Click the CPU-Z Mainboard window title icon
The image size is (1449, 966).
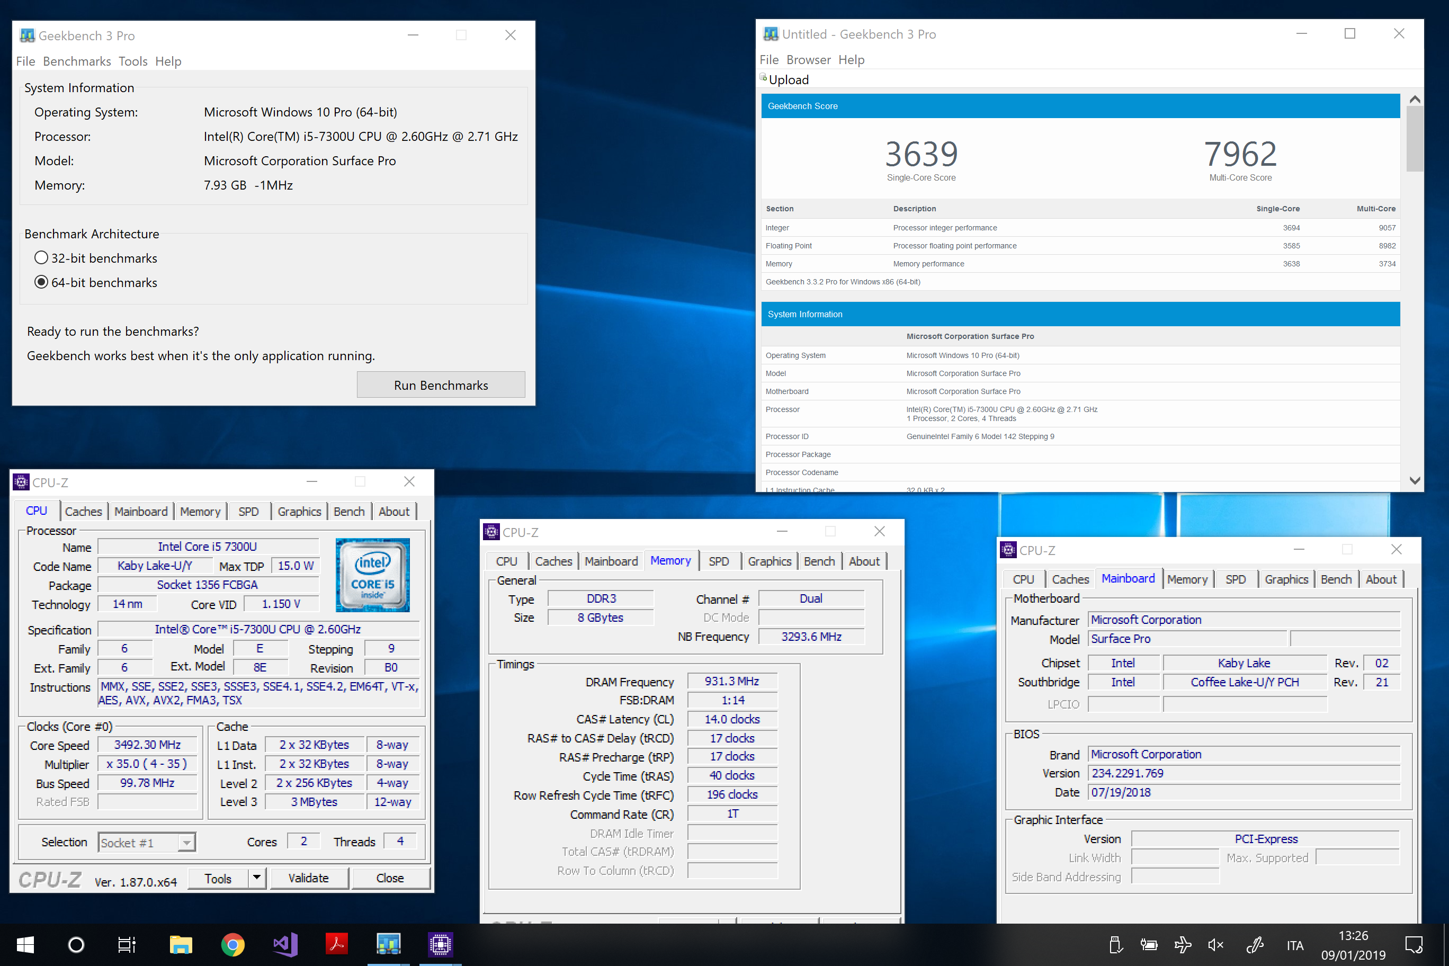tap(1008, 550)
